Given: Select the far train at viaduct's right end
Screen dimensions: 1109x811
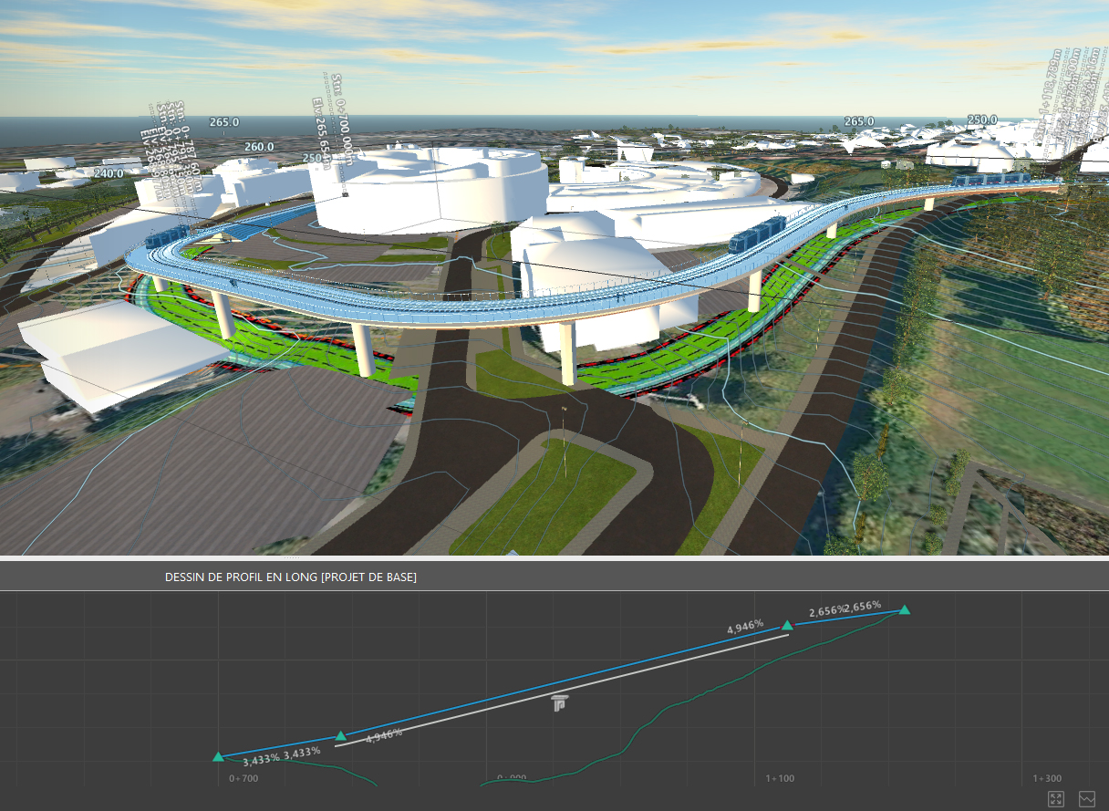Looking at the screenshot, I should coord(992,179).
